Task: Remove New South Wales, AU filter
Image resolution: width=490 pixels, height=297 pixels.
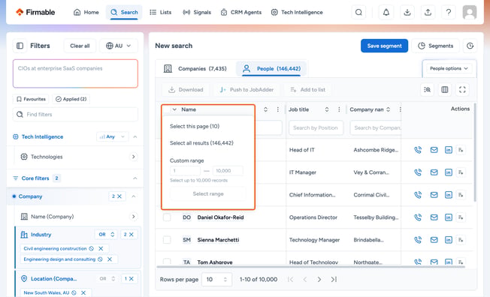Action: [83, 292]
